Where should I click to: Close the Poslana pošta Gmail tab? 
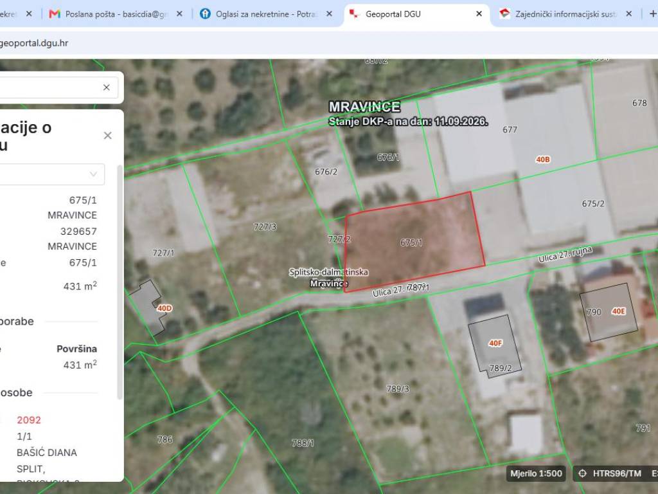(179, 14)
